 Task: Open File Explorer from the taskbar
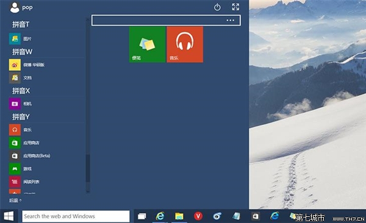point(179,216)
